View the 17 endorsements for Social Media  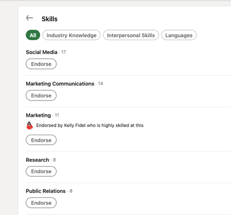coord(64,52)
